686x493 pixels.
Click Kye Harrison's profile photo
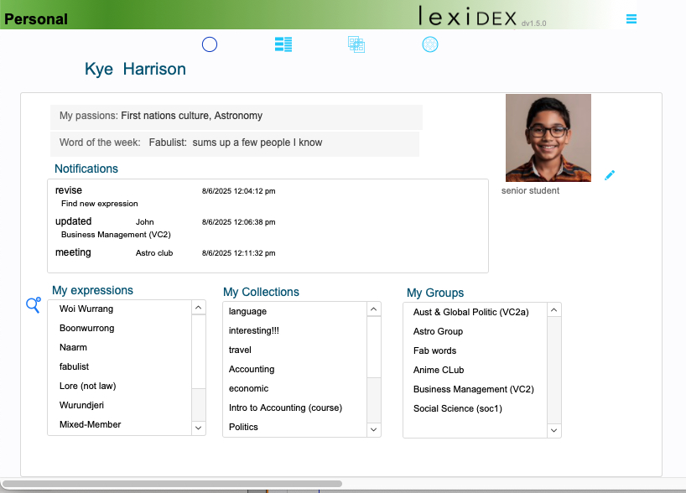tap(548, 138)
